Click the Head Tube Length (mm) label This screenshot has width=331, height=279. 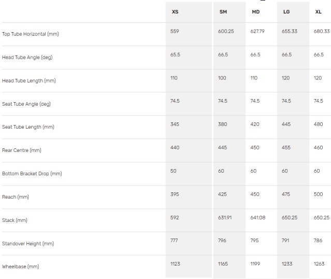28,81
